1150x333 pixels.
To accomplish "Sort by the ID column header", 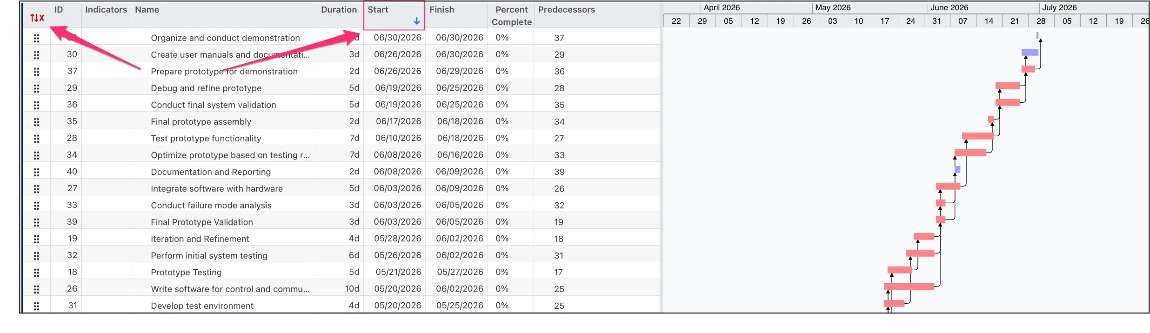I will coord(59,10).
